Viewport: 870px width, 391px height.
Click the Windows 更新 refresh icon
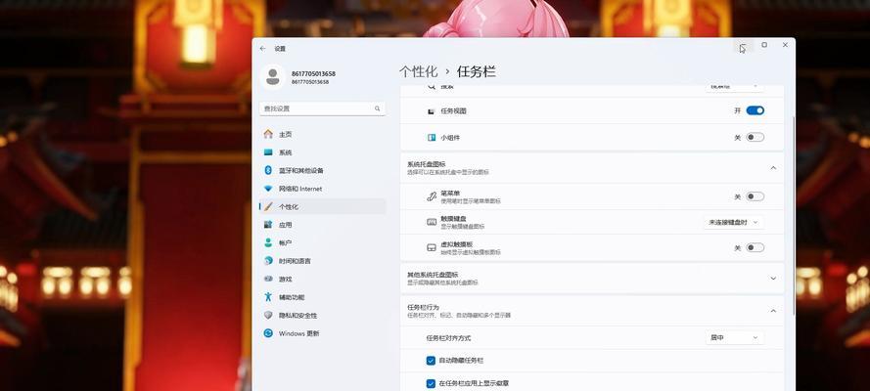(x=268, y=333)
